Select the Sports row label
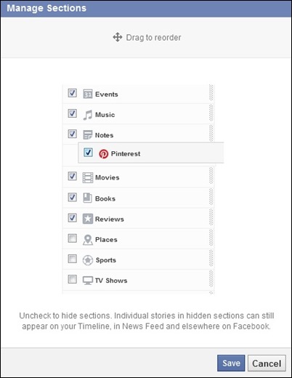Viewport: 292px width, 378px height. click(106, 260)
